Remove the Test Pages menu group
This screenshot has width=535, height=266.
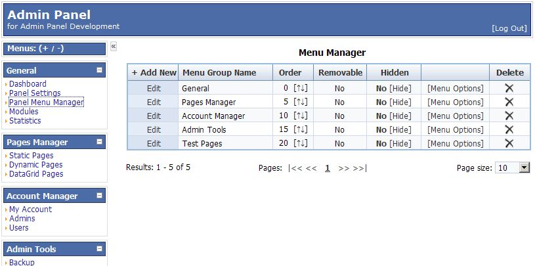point(509,143)
